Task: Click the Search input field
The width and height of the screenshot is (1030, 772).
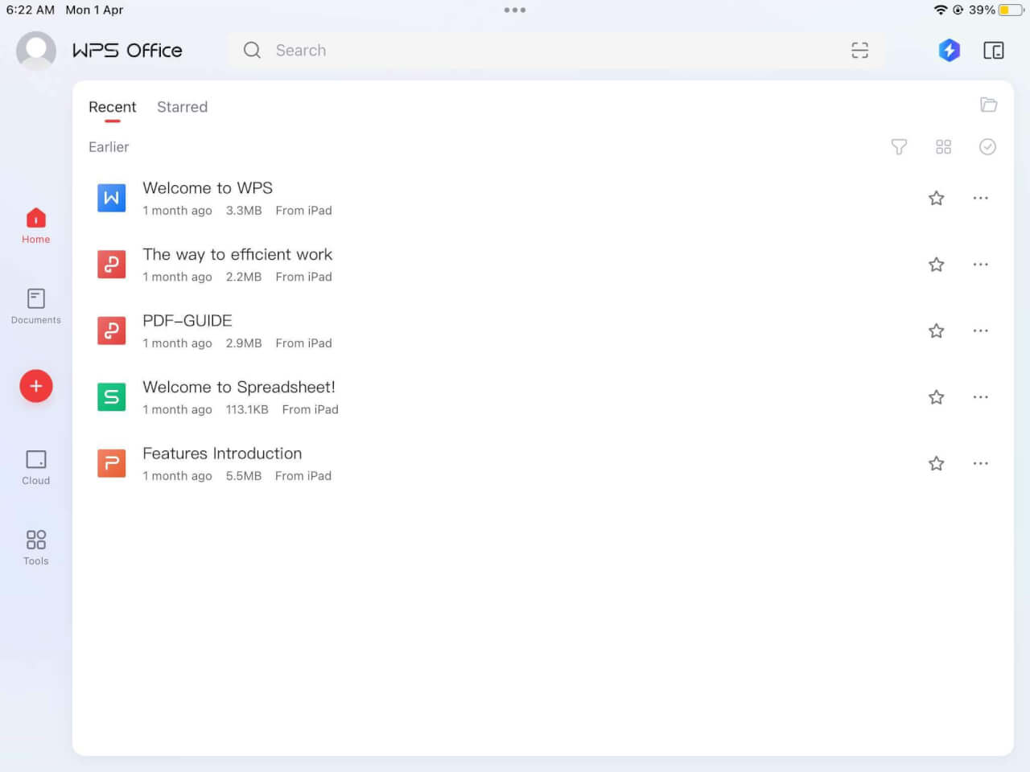Action: coord(483,50)
